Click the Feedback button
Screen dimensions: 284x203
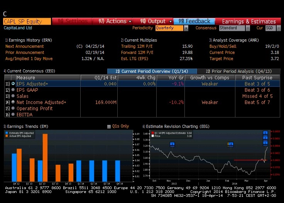point(194,21)
